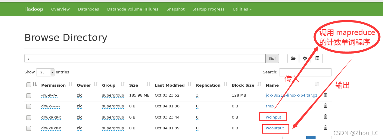The image size is (383, 139).
Task: Click the Go! button
Action: 272,58
